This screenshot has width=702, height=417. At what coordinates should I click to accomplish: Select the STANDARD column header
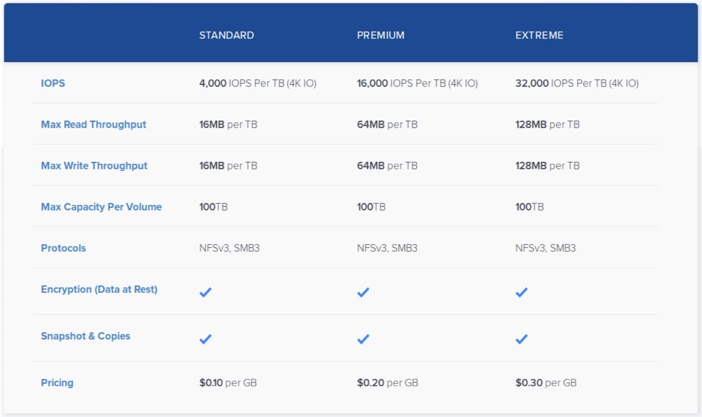pyautogui.click(x=226, y=35)
